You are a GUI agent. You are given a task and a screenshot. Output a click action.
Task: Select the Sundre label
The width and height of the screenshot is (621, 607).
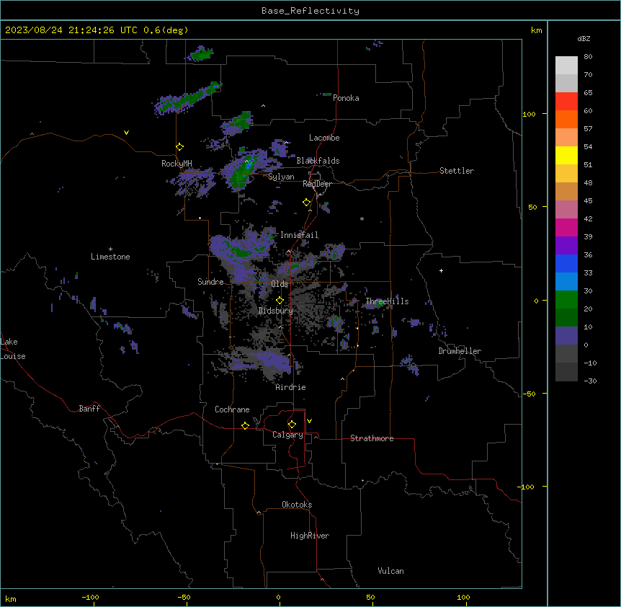[x=210, y=282]
